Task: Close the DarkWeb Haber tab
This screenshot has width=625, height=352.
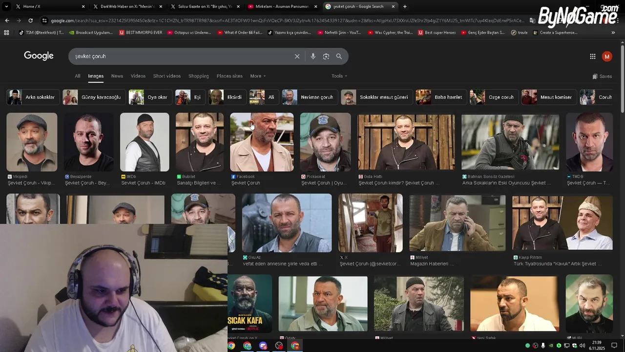Action: (x=161, y=6)
